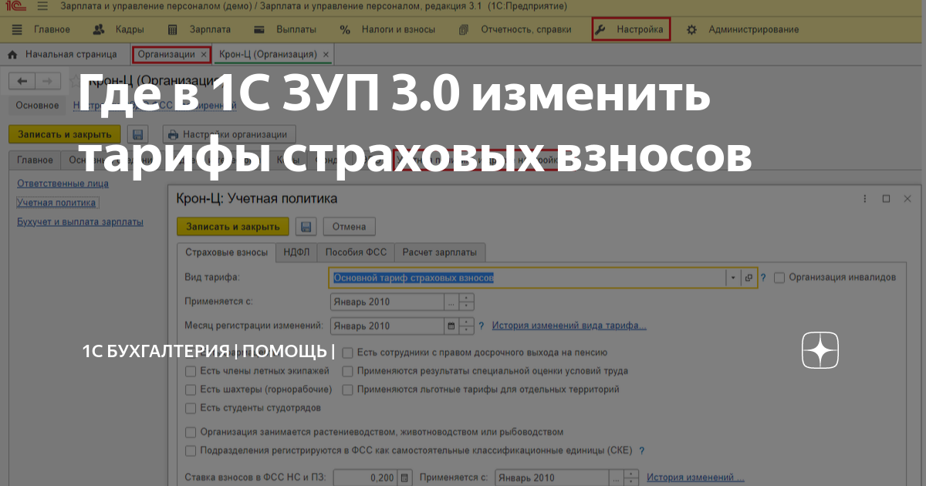
Task: Click the help question mark near Месяц регистрации
Action: pyautogui.click(x=482, y=326)
